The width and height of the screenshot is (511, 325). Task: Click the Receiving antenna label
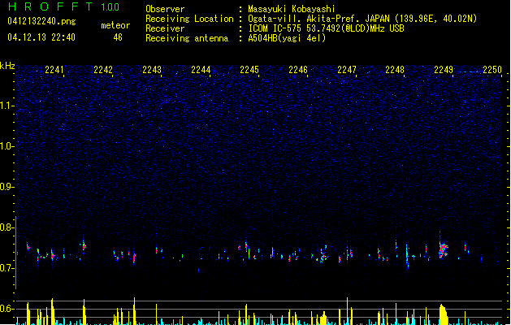pyautogui.click(x=187, y=38)
